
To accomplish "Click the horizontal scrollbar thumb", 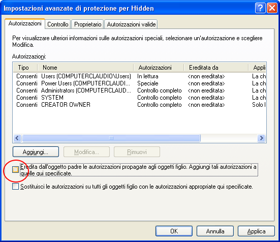I will pos(111,138).
